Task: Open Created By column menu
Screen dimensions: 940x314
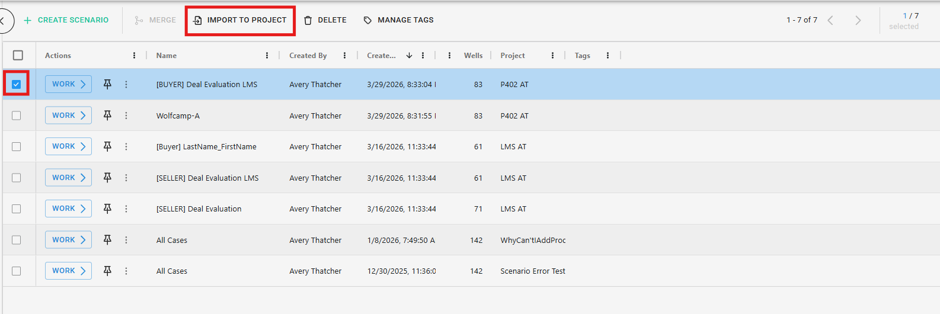Action: coord(344,56)
